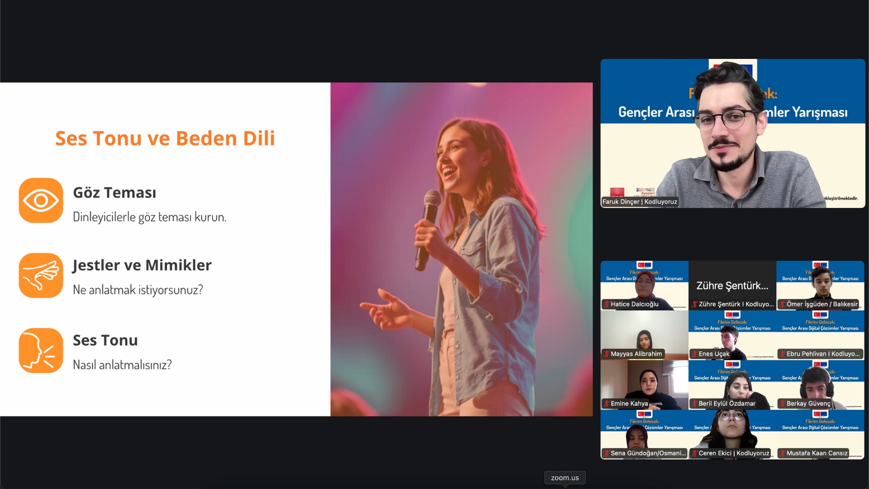Click the Sena Gündoğan name label

click(648, 453)
